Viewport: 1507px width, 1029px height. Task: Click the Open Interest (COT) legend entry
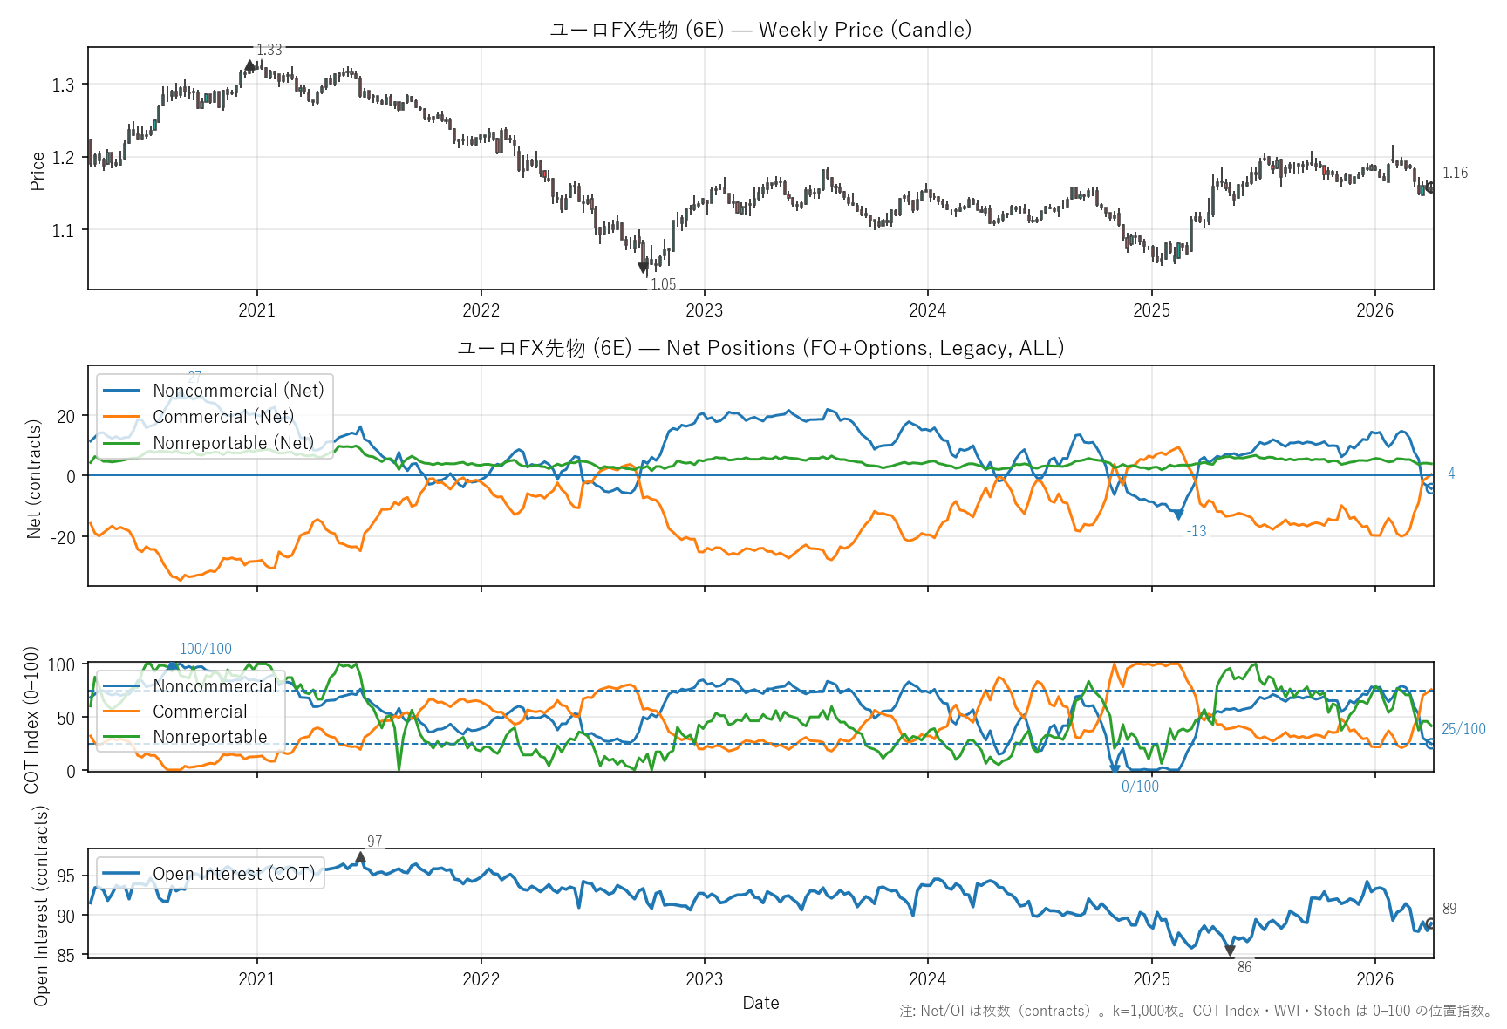(234, 874)
